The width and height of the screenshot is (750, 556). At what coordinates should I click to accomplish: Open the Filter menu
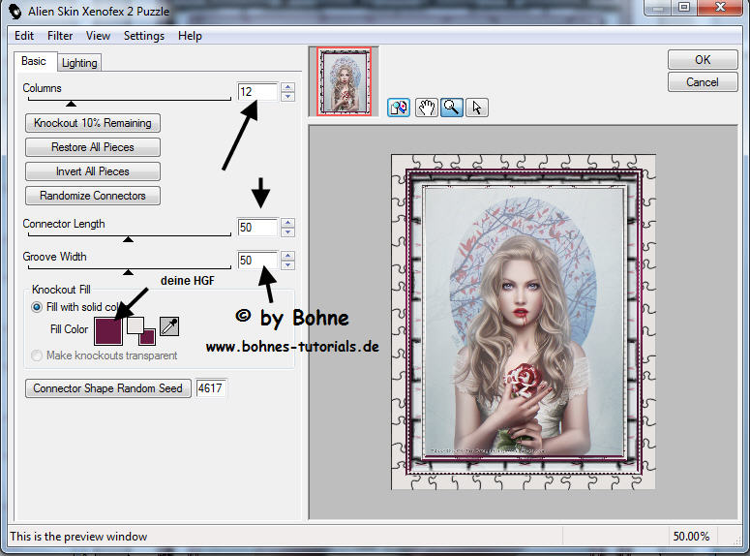(x=60, y=36)
